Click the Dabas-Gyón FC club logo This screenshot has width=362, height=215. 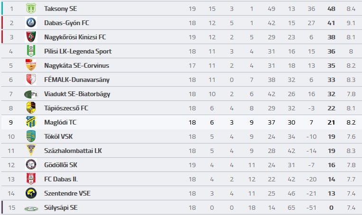(31, 23)
